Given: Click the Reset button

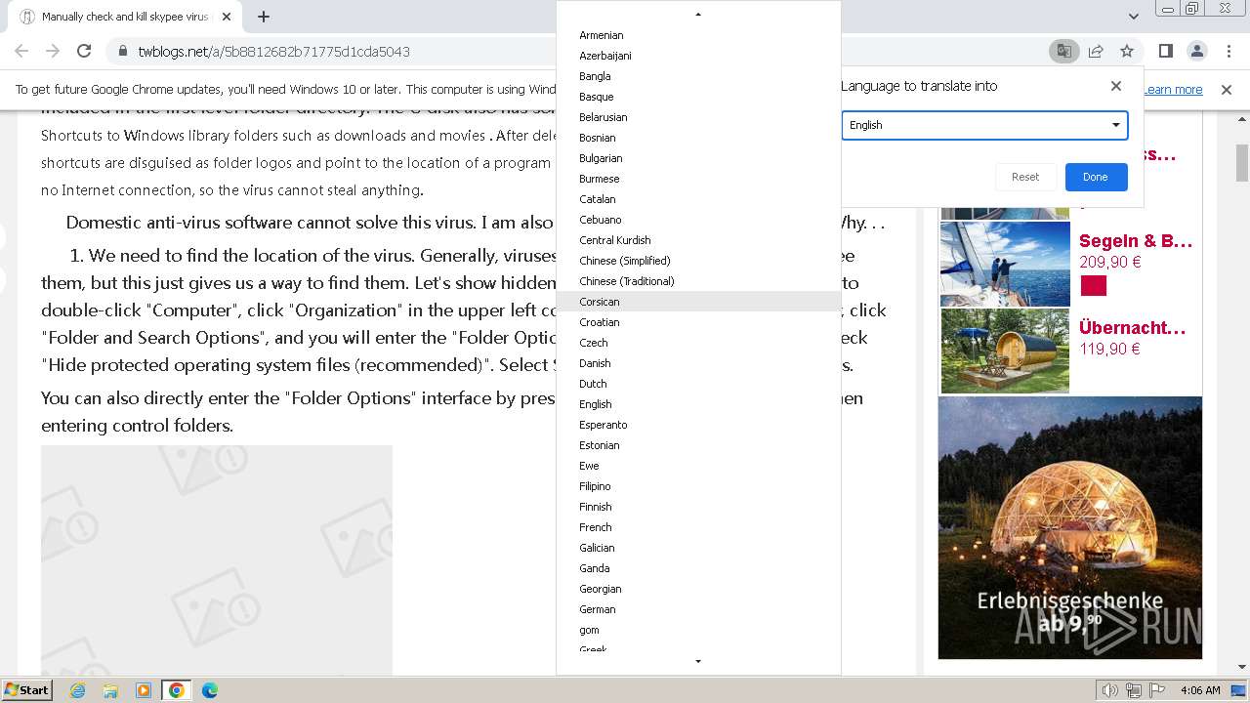Looking at the screenshot, I should tap(1025, 177).
